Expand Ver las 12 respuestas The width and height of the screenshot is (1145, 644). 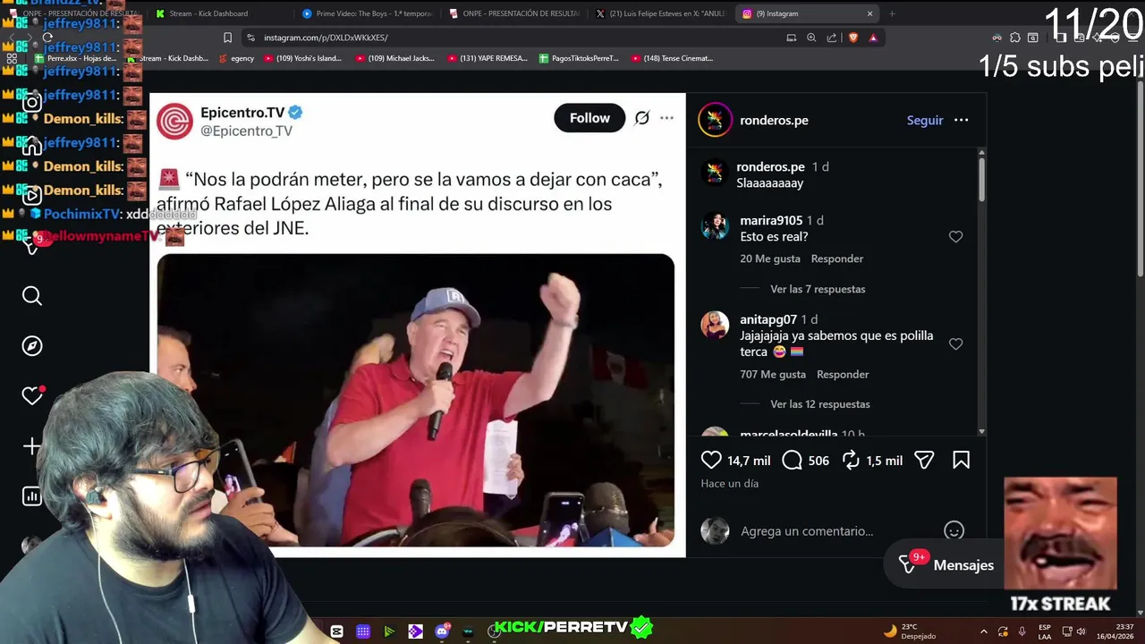tap(820, 404)
